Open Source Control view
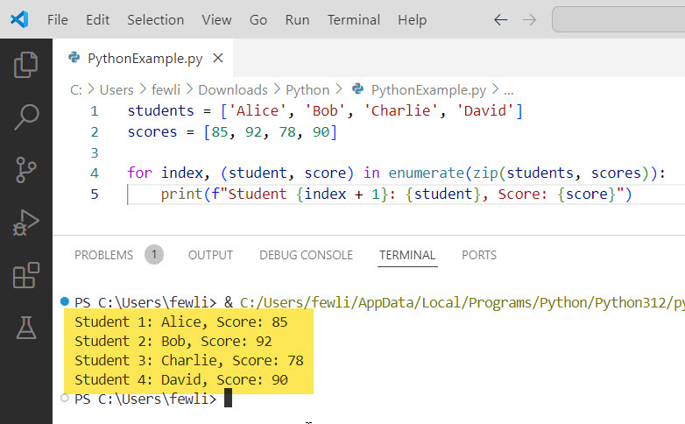Image resolution: width=685 pixels, height=424 pixels. [x=25, y=170]
